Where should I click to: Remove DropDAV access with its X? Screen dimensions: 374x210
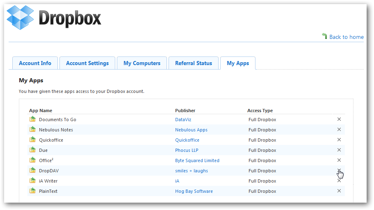click(339, 170)
